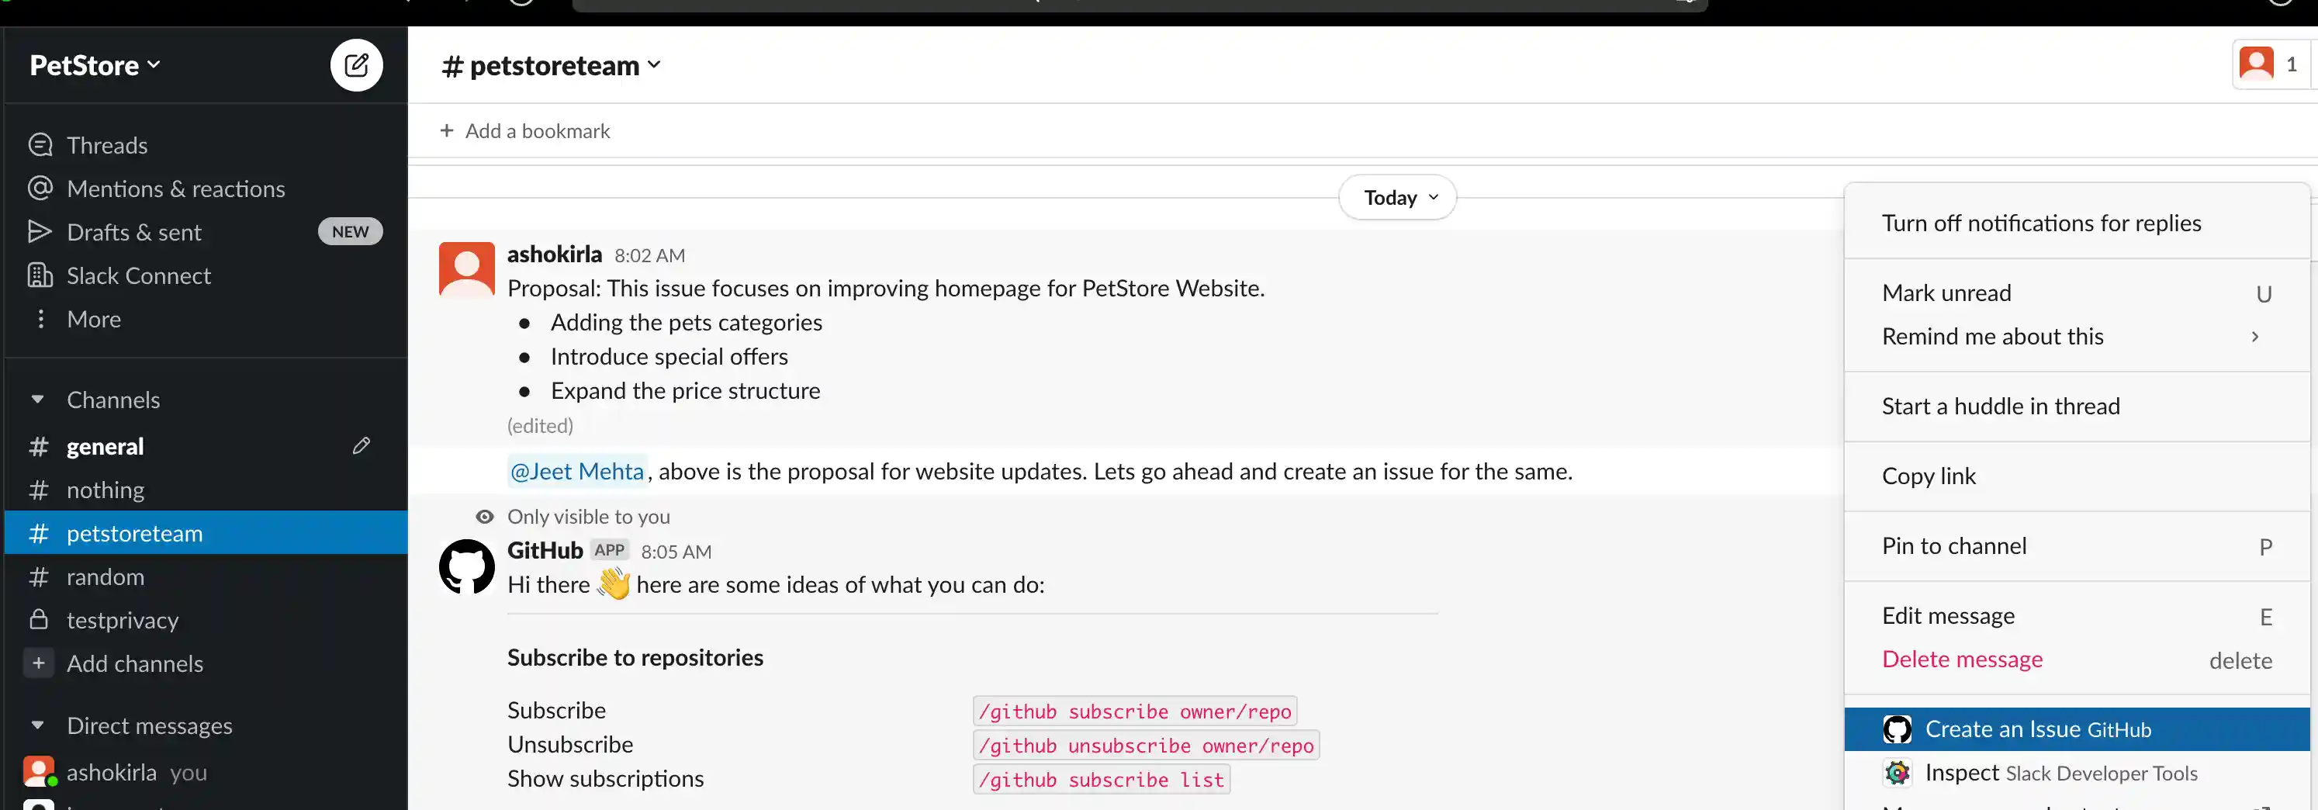This screenshot has height=810, width=2318.
Task: Click the compose new message icon
Action: point(356,65)
